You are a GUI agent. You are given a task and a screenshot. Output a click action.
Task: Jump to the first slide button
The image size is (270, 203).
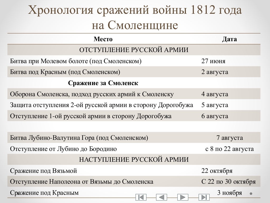[x=141, y=197]
